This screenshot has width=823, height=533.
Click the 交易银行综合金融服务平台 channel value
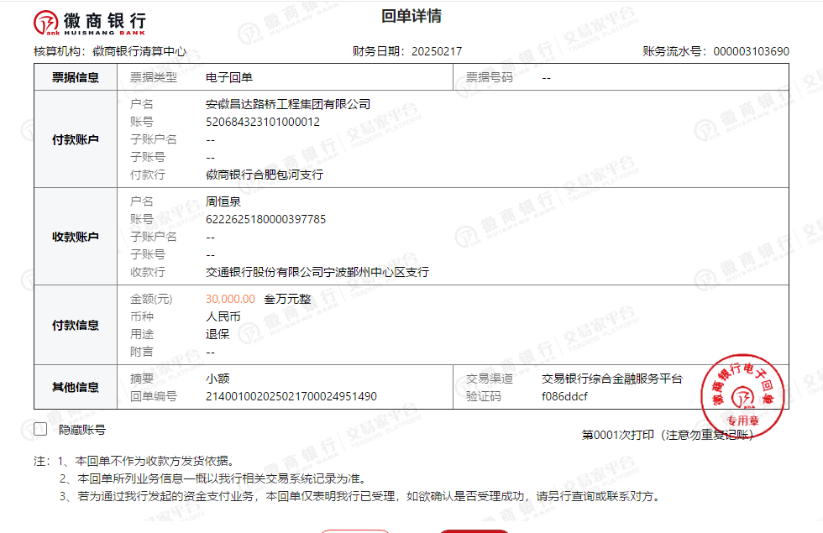[x=611, y=379]
